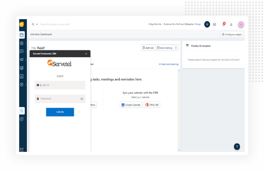
Task: Click the Sync your calendar with the CRM text
Action: [x=140, y=93]
